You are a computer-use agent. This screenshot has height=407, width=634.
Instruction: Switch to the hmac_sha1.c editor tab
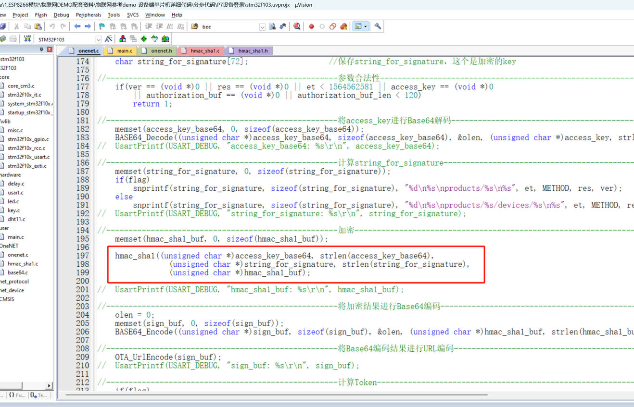(201, 50)
